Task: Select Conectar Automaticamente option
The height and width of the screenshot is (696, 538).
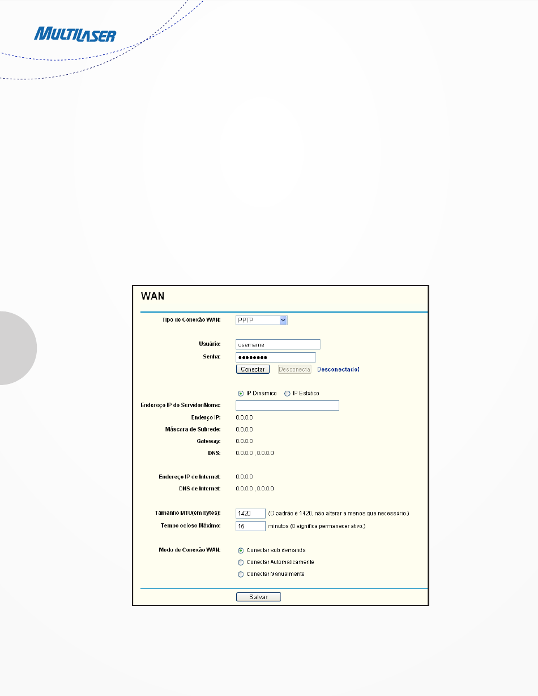Action: click(x=241, y=562)
